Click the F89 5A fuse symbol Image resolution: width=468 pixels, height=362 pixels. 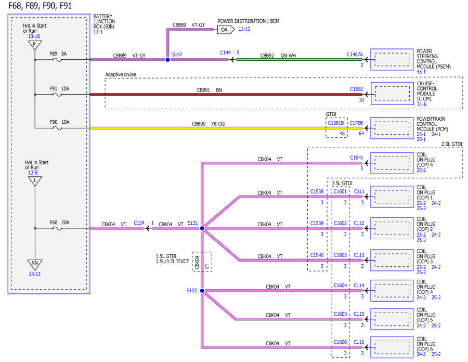click(x=57, y=60)
